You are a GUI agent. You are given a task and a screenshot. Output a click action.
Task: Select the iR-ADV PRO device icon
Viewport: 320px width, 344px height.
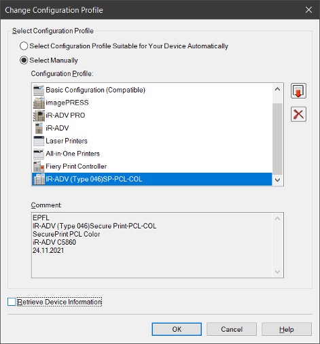point(39,116)
